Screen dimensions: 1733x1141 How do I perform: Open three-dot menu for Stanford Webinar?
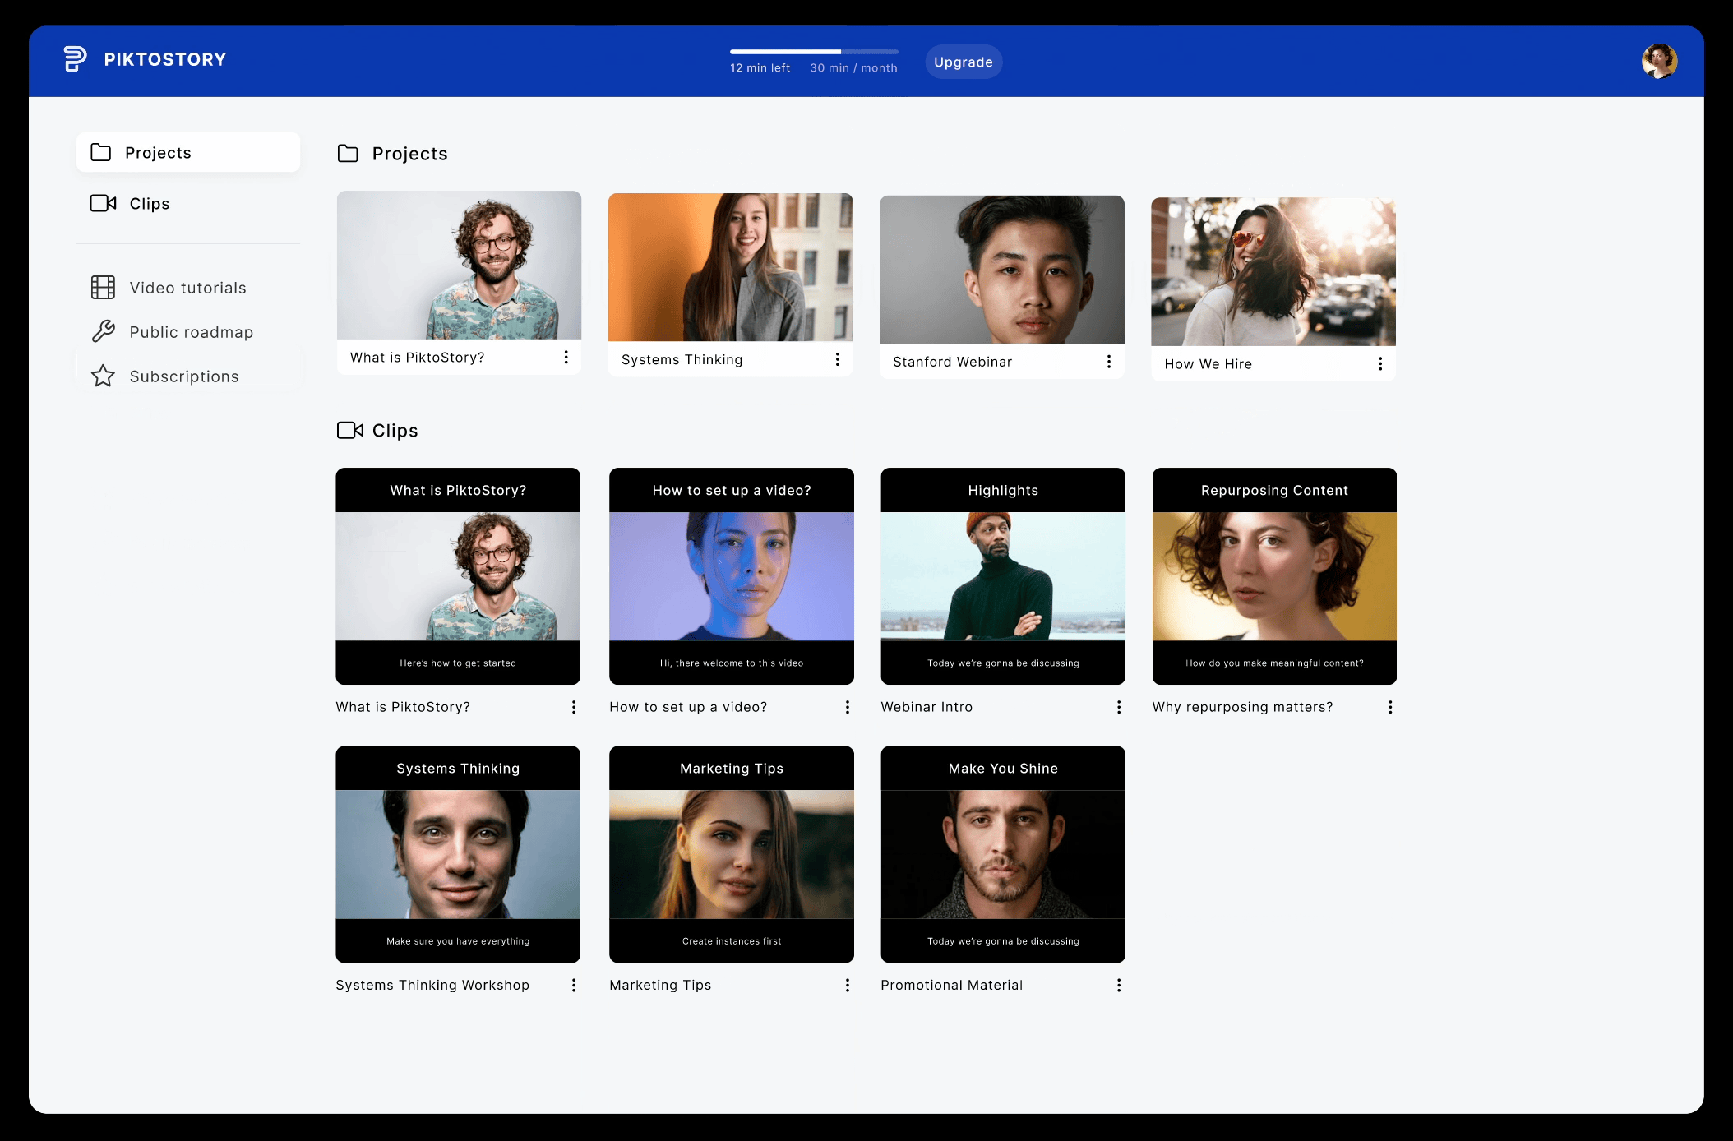pos(1108,362)
